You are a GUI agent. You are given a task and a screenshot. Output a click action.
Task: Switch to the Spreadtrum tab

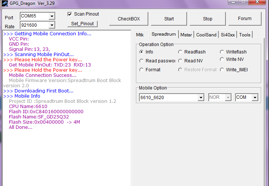pyautogui.click(x=164, y=34)
